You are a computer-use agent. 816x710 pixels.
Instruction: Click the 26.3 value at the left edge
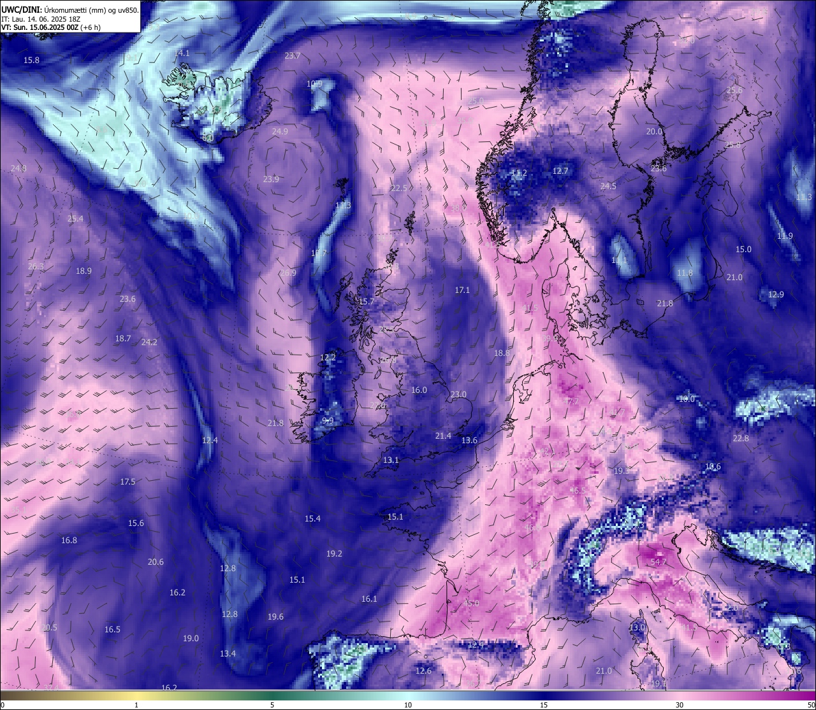(36, 267)
